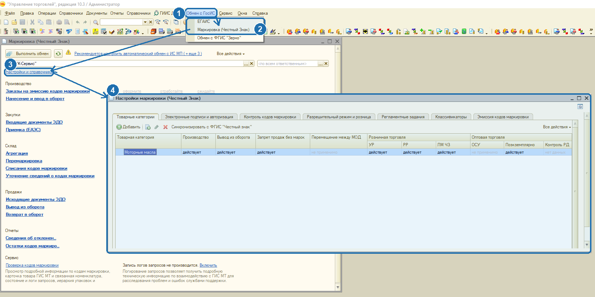Click the green refresh icon beside Выполнить обмен
This screenshot has width=595, height=297.
point(58,54)
